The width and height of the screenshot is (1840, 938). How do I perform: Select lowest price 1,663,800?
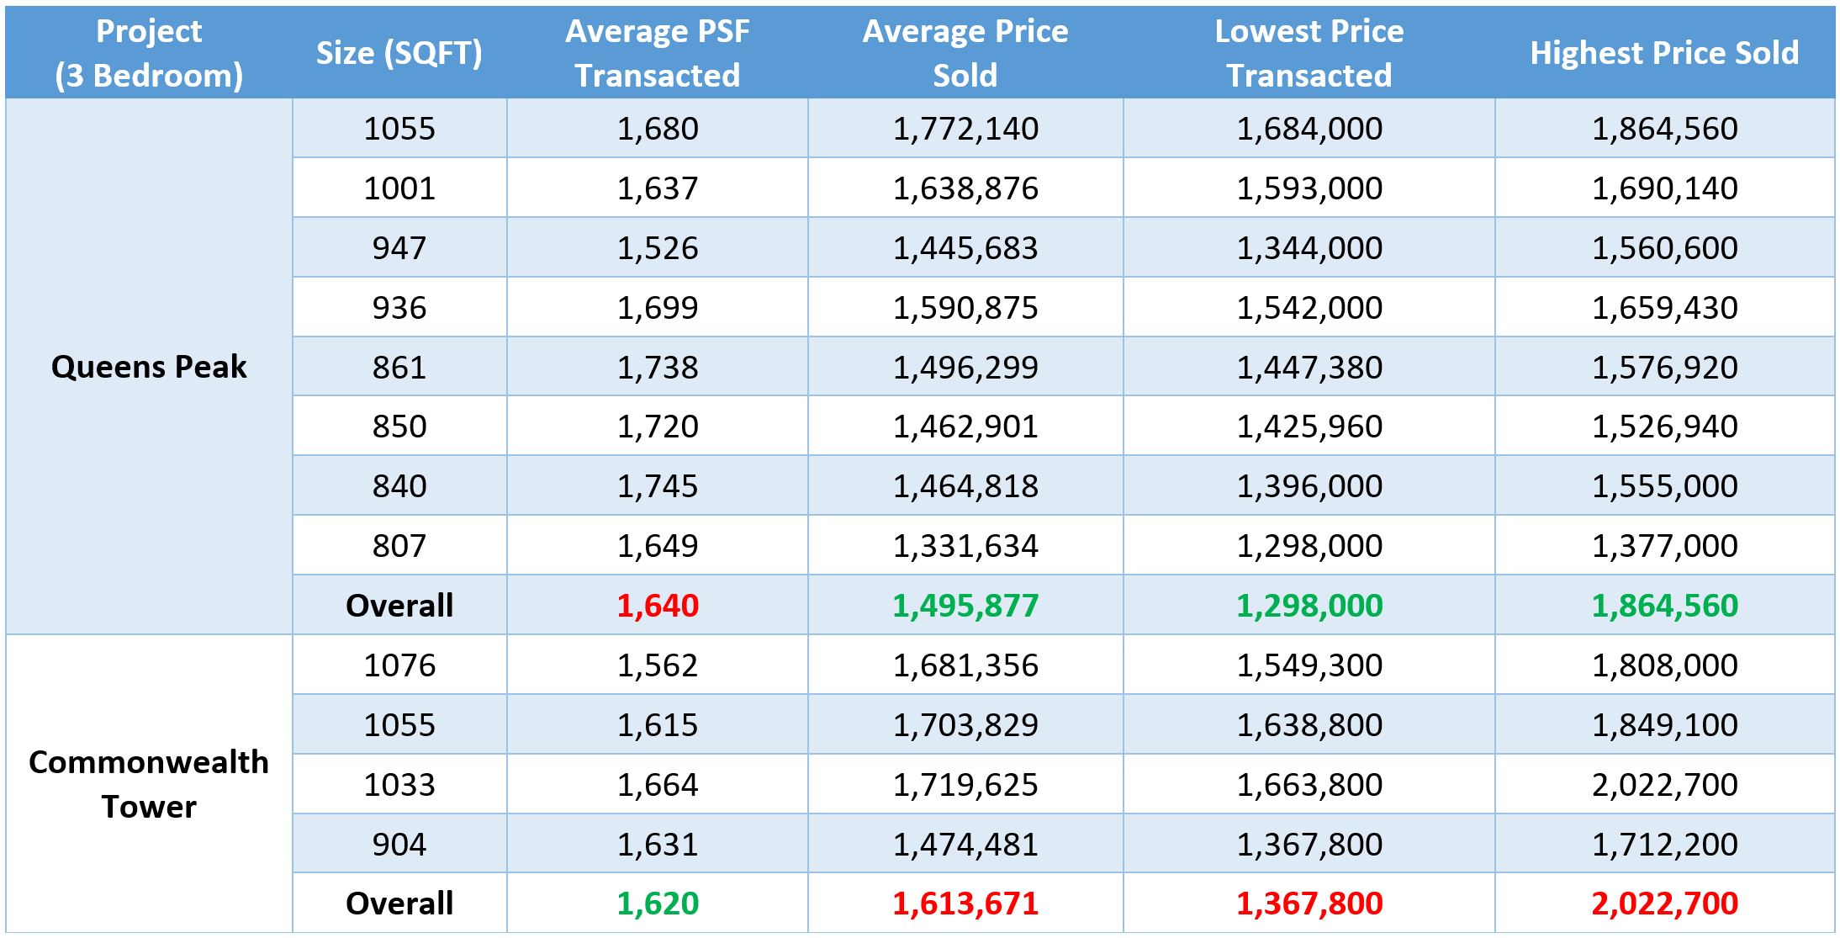[x=1309, y=784]
